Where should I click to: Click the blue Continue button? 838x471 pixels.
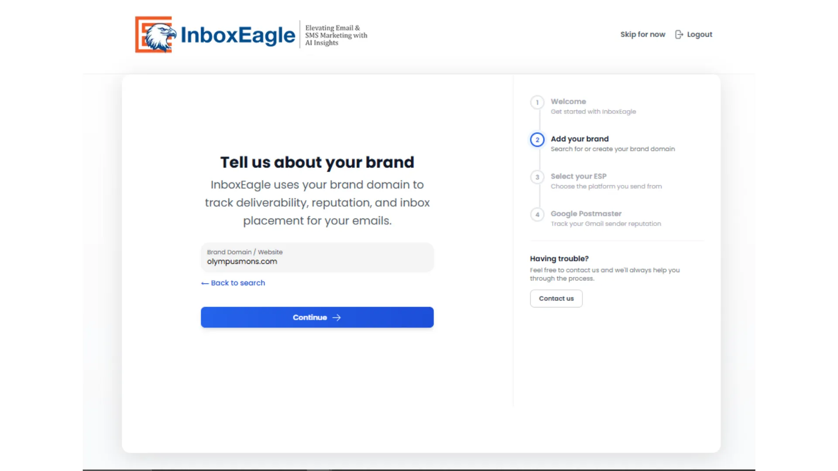point(317,317)
